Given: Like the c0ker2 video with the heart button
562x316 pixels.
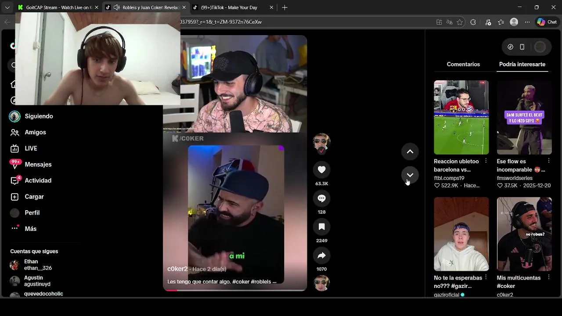Looking at the screenshot, I should (x=321, y=170).
